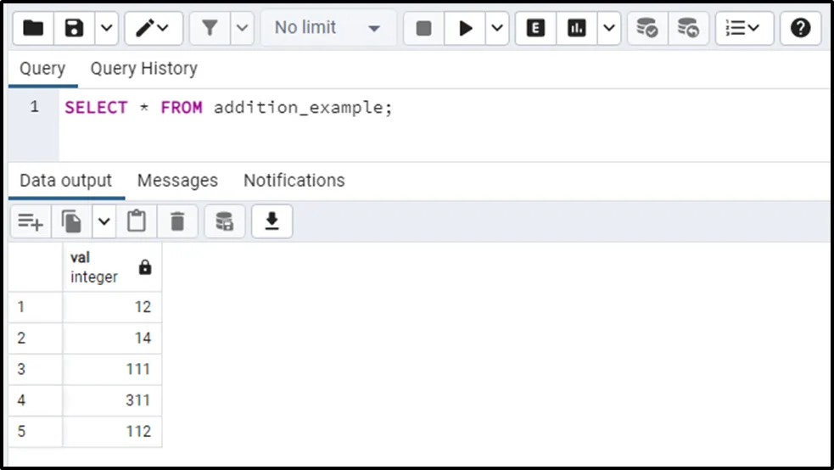Screen dimensions: 834x470
Task: Open the Help question mark
Action: tap(800, 28)
